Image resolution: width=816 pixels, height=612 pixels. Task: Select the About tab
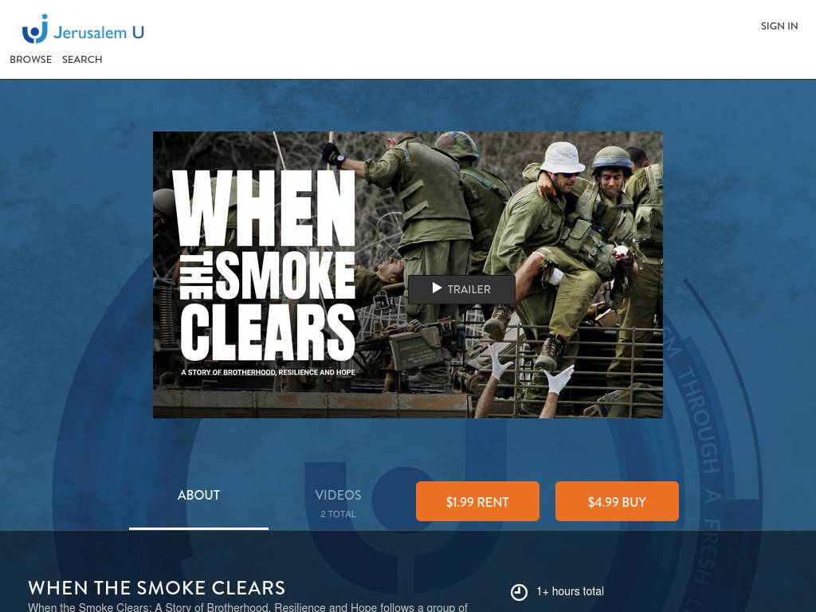point(198,495)
